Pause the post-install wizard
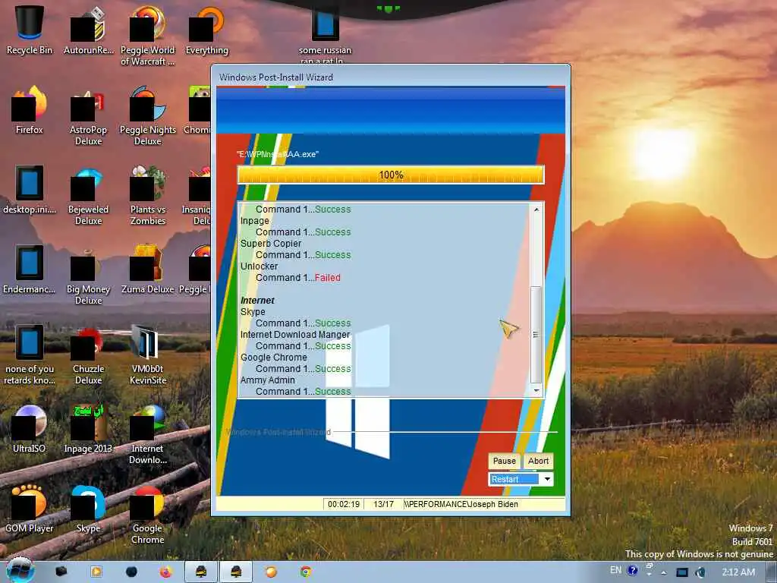Viewport: 777px width, 583px height. coord(505,461)
